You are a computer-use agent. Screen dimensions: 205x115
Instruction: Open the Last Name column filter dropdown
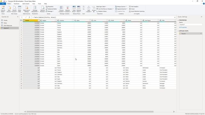tap(158, 20)
